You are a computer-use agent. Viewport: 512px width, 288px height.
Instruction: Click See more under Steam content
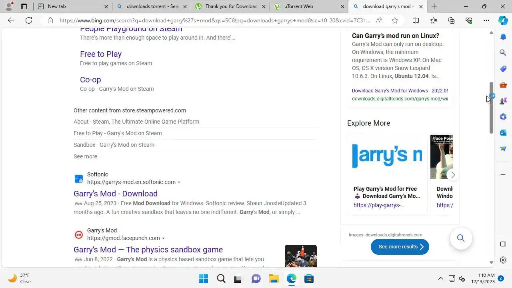click(85, 156)
